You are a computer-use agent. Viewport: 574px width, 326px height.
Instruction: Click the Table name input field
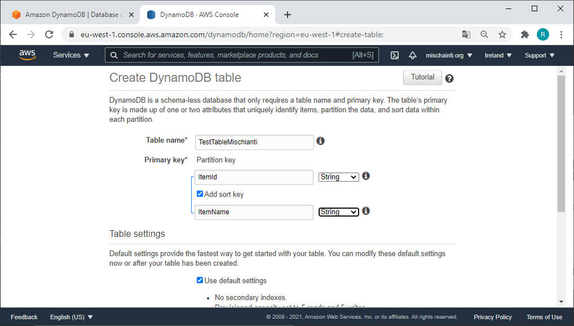tap(254, 142)
